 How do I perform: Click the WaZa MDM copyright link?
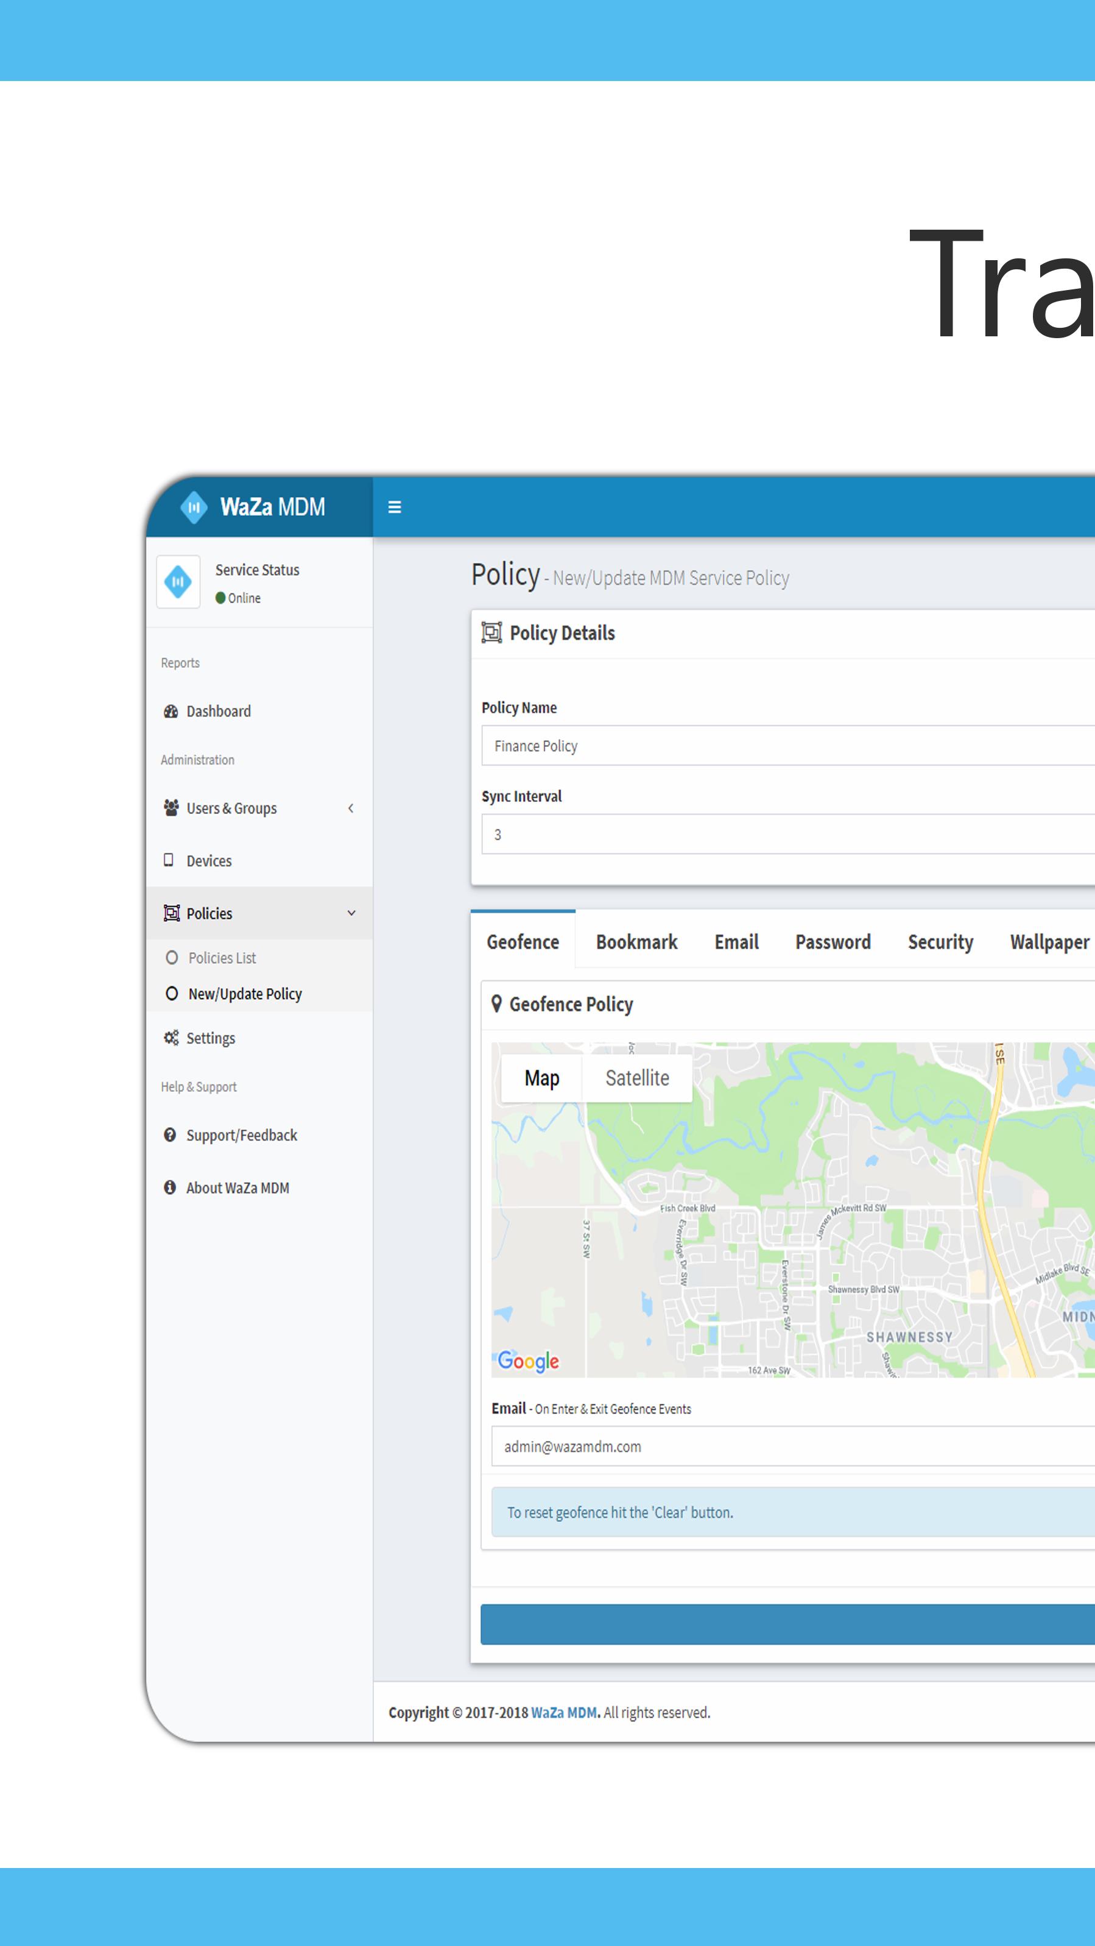564,1712
